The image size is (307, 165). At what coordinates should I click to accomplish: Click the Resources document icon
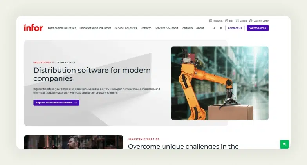(211, 21)
